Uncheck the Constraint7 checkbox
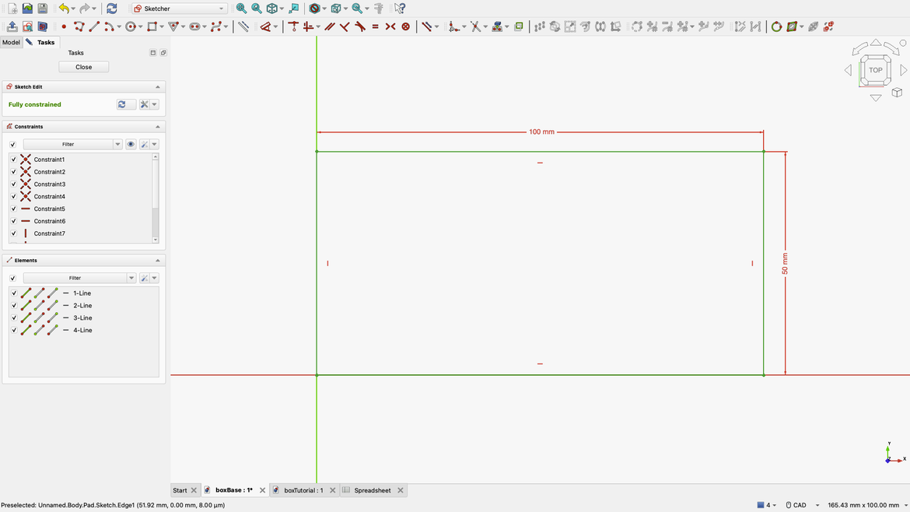This screenshot has width=910, height=512. point(14,233)
